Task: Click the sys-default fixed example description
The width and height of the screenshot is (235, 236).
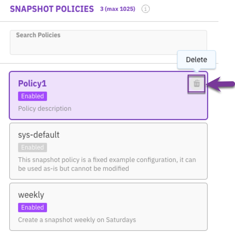Action: click(x=107, y=164)
